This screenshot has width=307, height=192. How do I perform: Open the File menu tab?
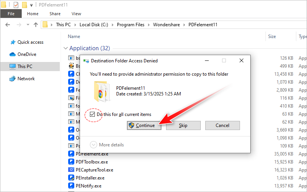coord(11,14)
